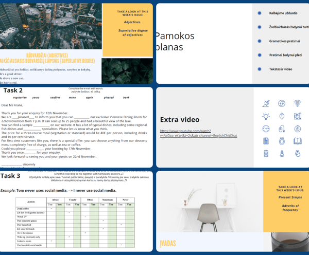Click the 'Never' column header
Screen dimensions: 309x255
(125, 200)
